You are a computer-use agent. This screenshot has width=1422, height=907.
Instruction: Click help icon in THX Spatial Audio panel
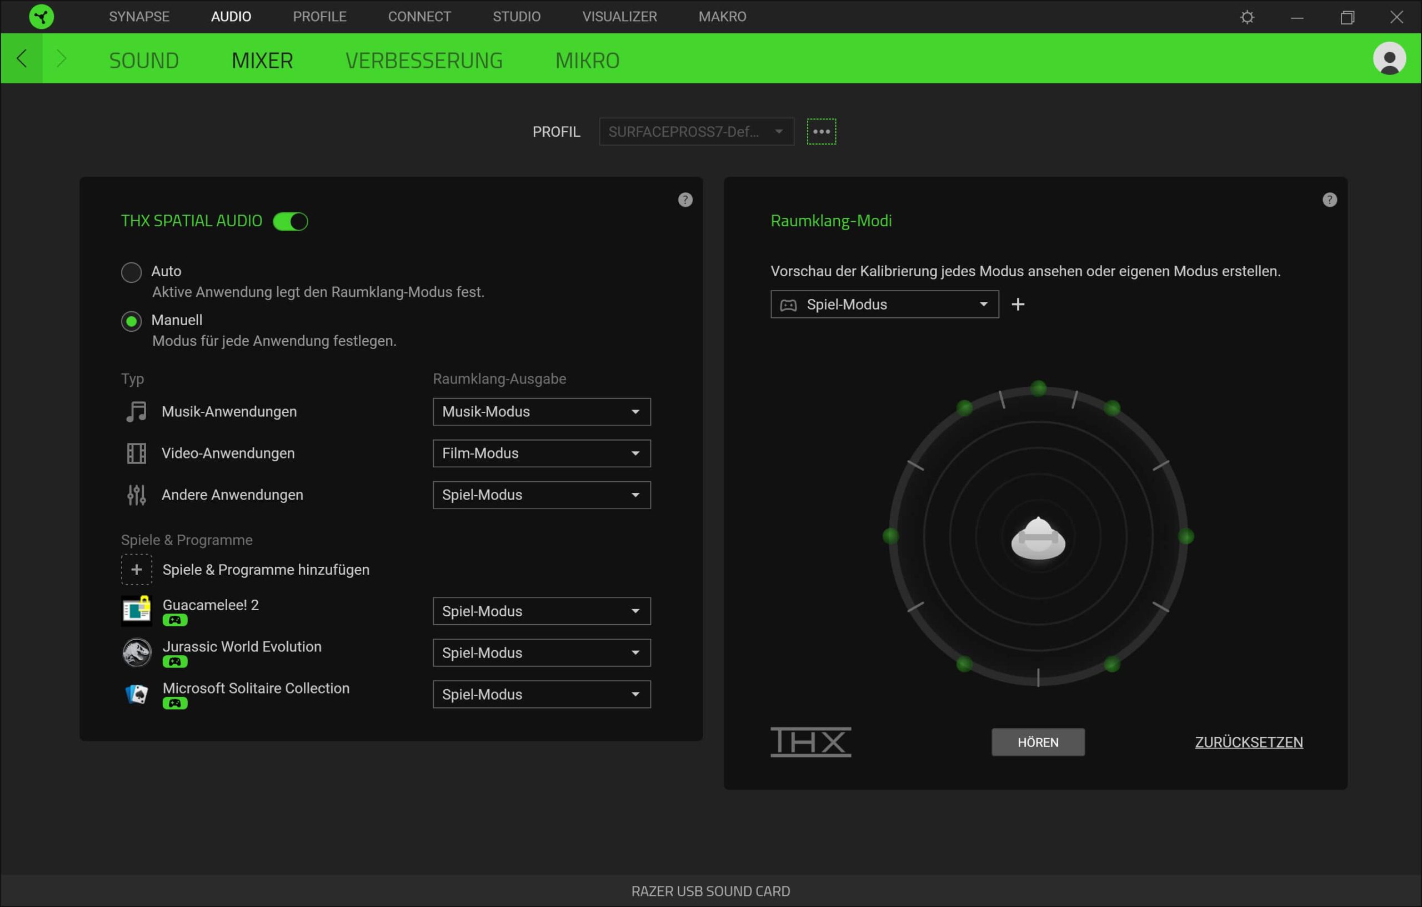(x=685, y=200)
